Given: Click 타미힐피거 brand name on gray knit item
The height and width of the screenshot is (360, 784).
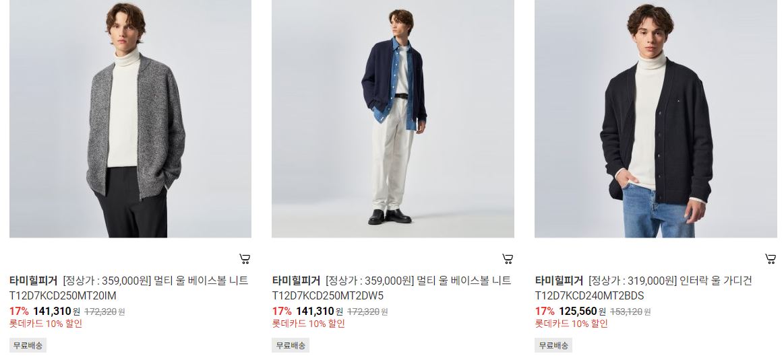Looking at the screenshot, I should [34, 281].
